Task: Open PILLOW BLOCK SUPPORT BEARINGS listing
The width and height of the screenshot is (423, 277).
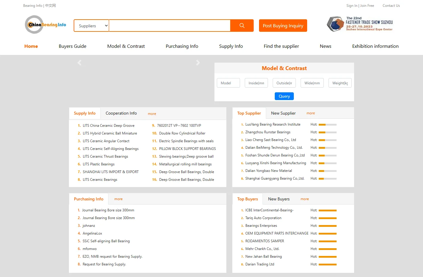Action: coord(187,149)
